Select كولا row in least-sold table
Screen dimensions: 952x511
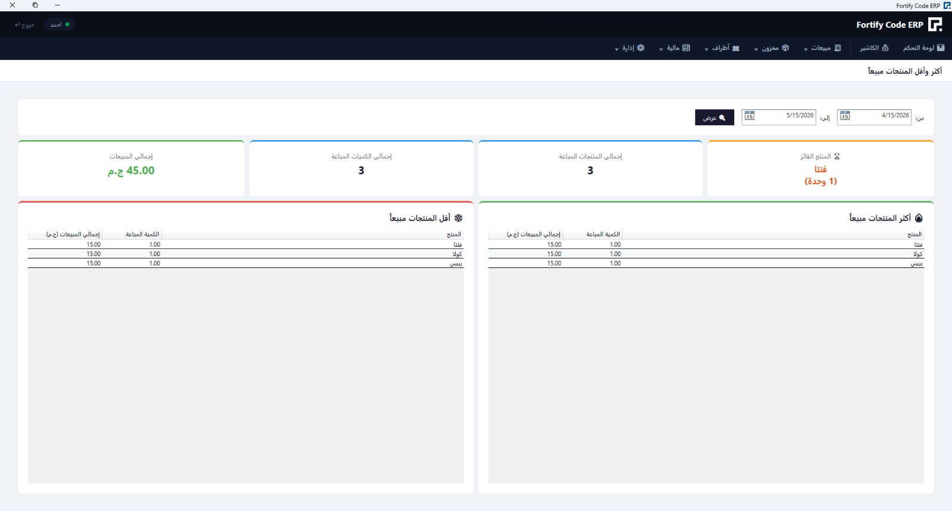[246, 254]
